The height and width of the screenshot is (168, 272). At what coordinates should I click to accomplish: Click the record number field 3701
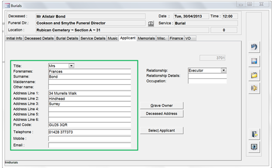[x=213, y=58]
